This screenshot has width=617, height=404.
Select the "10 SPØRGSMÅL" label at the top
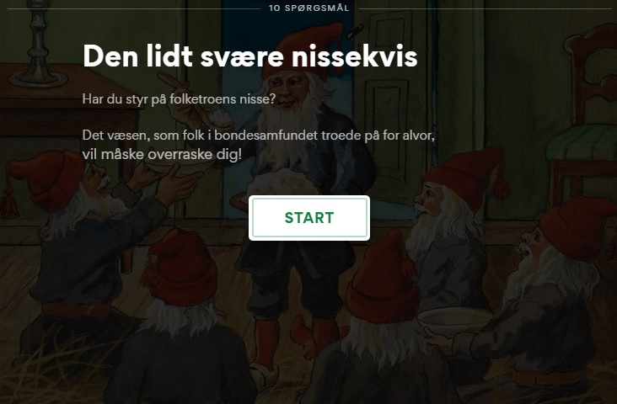point(308,8)
